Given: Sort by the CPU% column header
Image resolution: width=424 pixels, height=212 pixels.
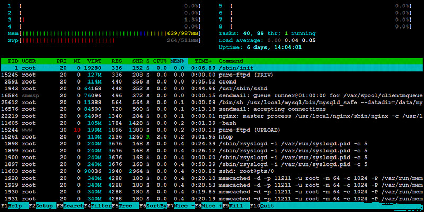Looking at the screenshot, I should coord(160,61).
